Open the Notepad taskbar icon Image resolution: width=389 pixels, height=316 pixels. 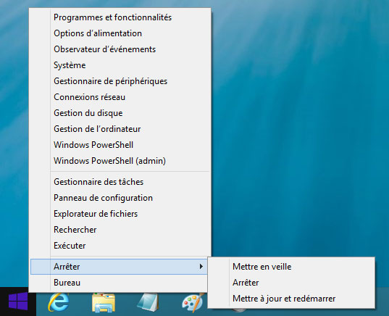click(148, 302)
